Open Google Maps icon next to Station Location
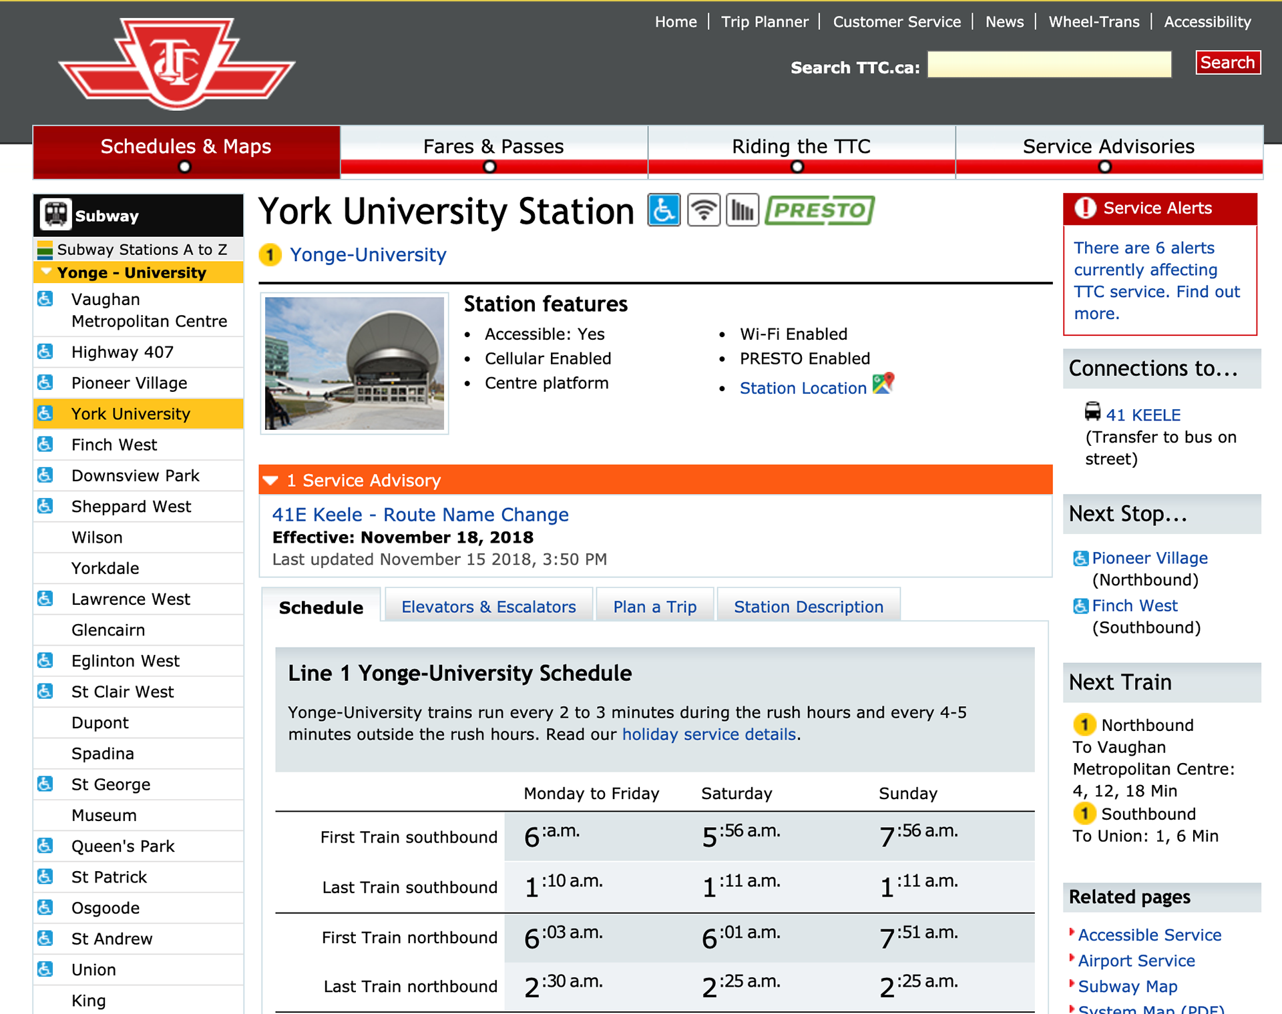The image size is (1282, 1014). click(883, 384)
